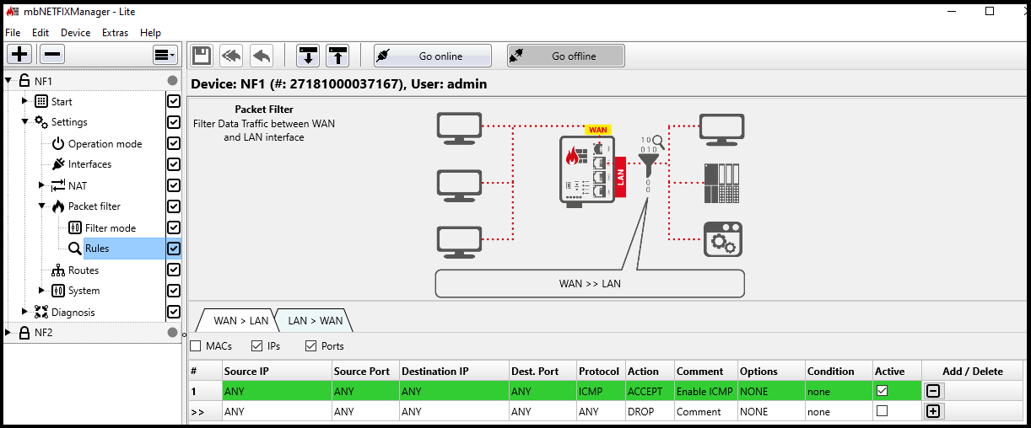Image resolution: width=1031 pixels, height=428 pixels.
Task: Expand the NAT tree node
Action: point(42,185)
